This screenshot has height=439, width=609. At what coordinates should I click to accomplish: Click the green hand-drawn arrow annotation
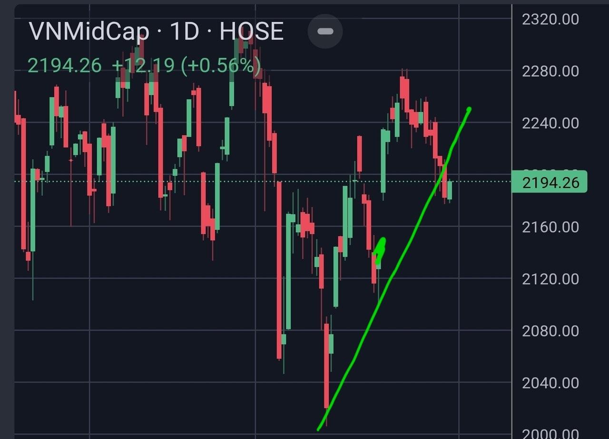(380, 250)
